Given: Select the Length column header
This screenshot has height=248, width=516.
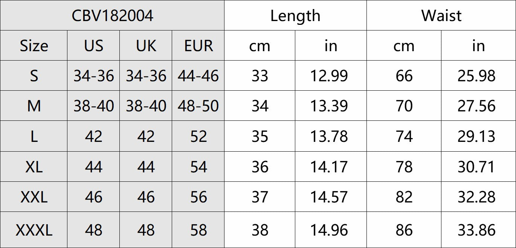Looking at the screenshot, I should click(295, 16).
